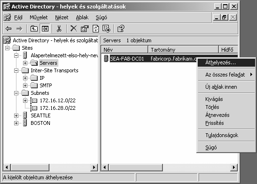Click the Up one level folder icon
Image resolution: width=257 pixels, height=184 pixels.
pyautogui.click(x=34, y=29)
